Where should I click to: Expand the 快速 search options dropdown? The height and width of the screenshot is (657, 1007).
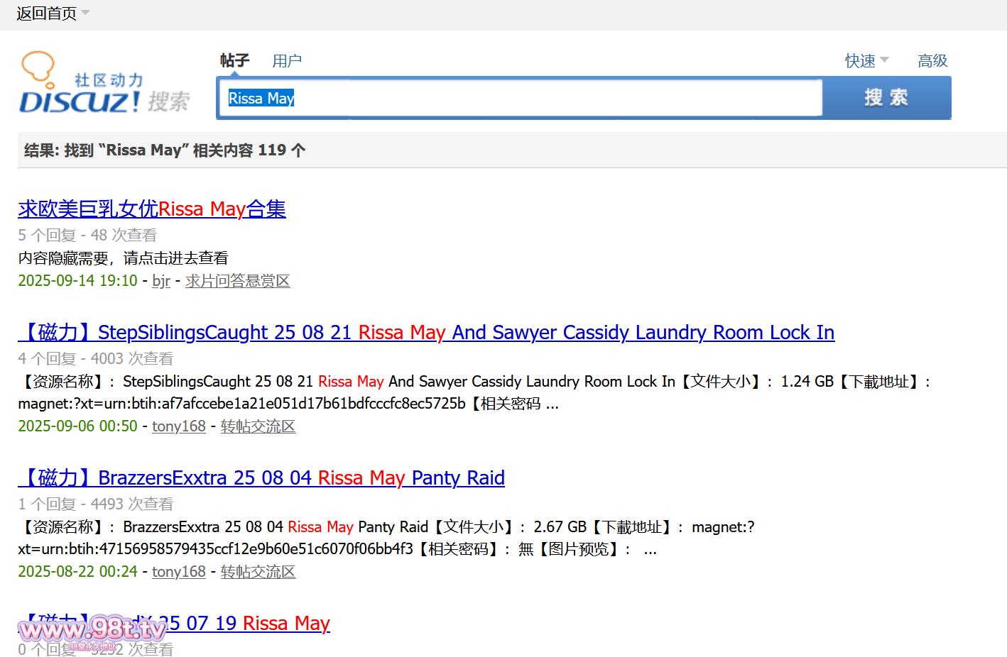866,61
